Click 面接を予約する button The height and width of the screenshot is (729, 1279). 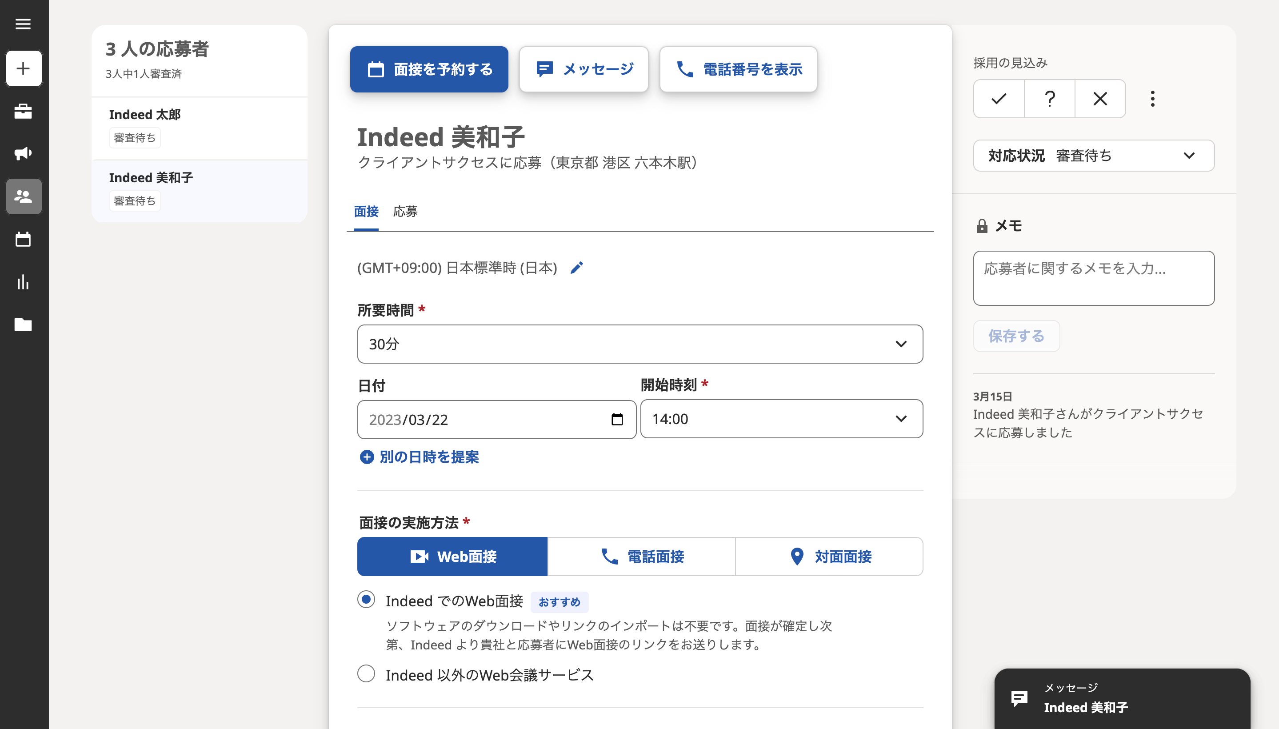[x=429, y=69]
